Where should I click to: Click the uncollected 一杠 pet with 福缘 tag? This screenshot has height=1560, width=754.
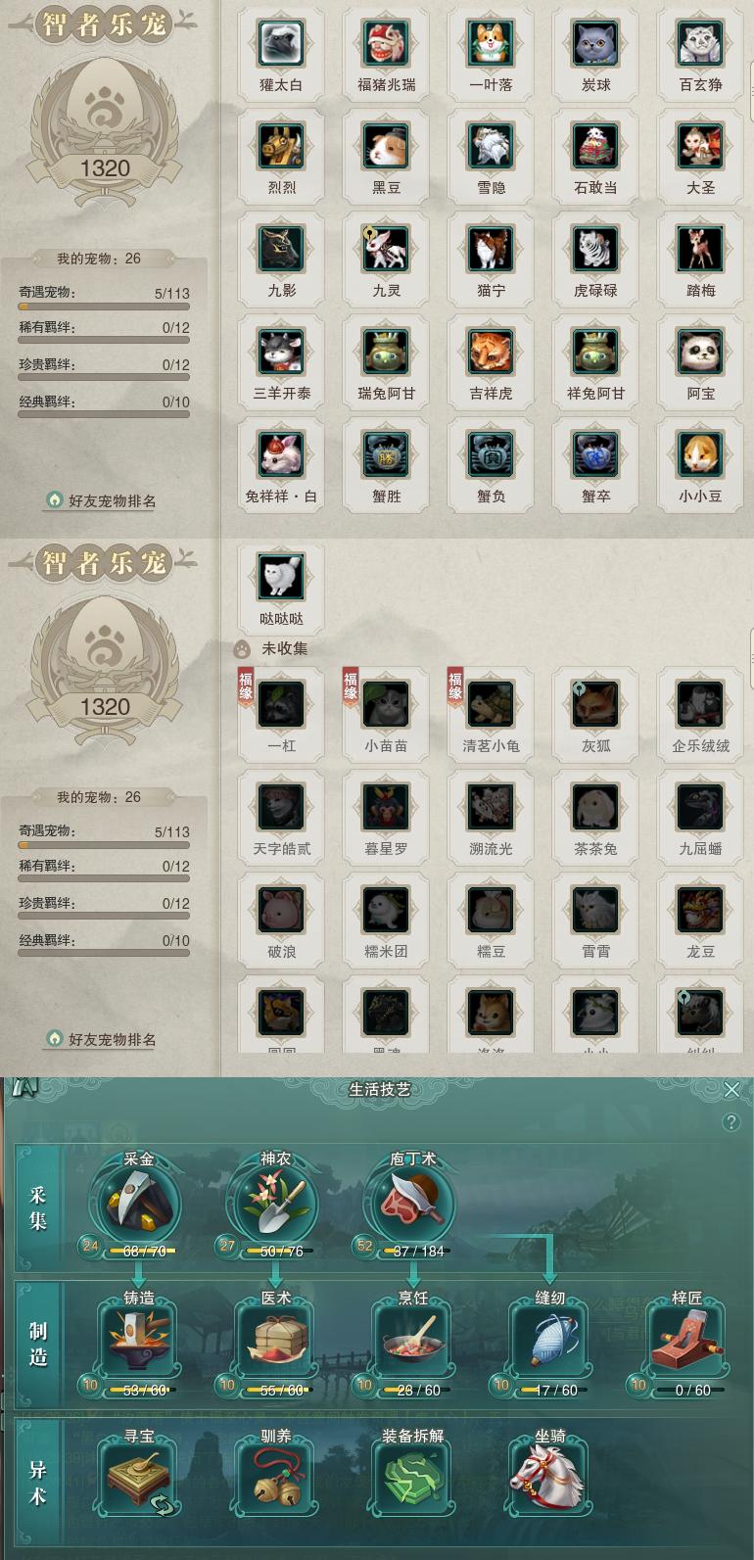(281, 704)
